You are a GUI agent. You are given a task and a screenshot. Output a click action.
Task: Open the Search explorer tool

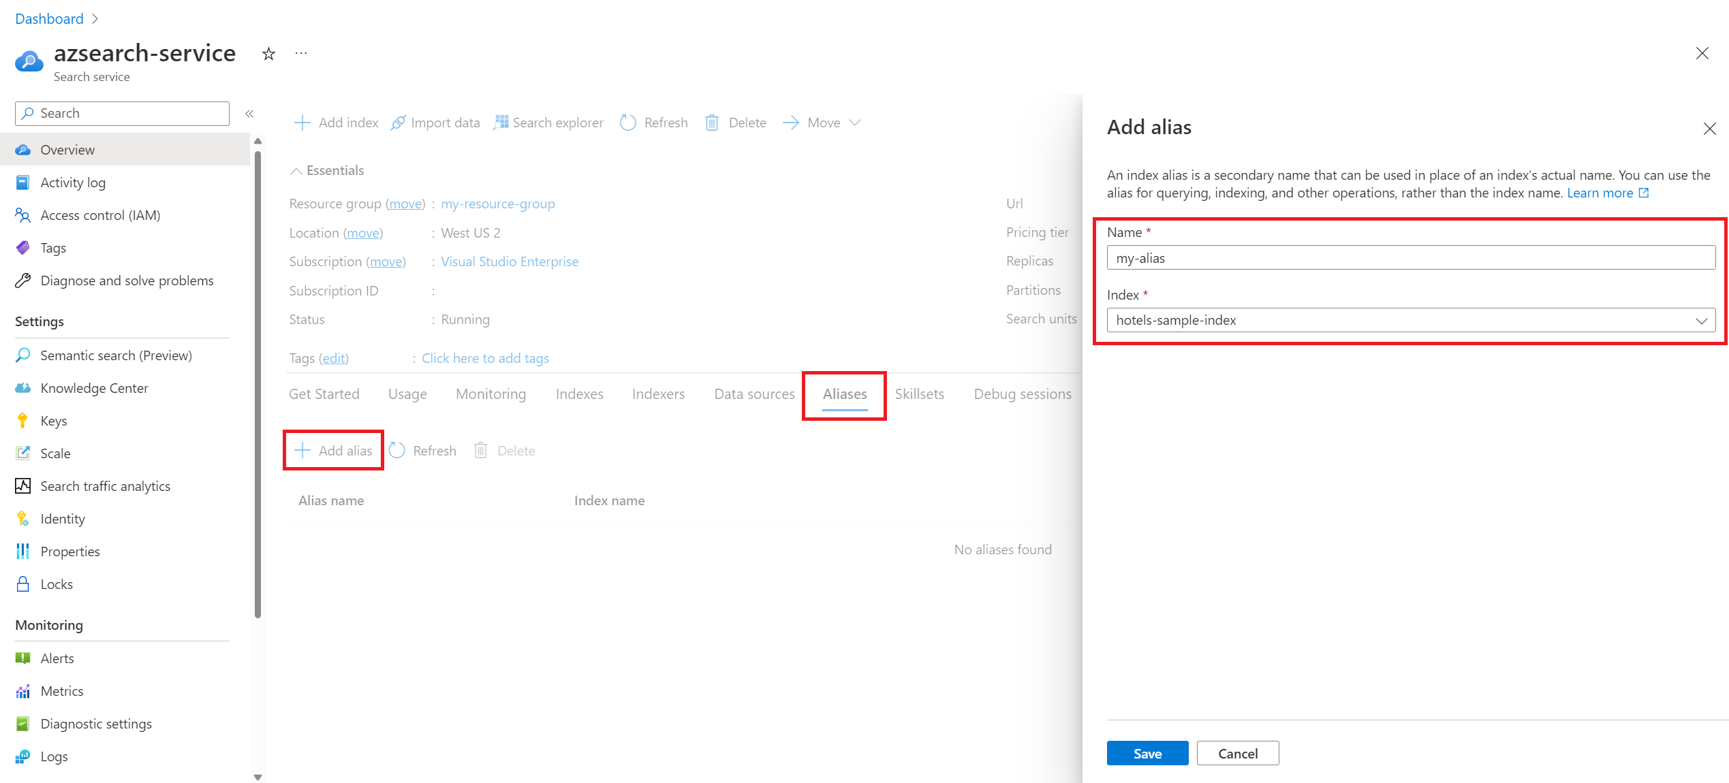click(x=549, y=121)
